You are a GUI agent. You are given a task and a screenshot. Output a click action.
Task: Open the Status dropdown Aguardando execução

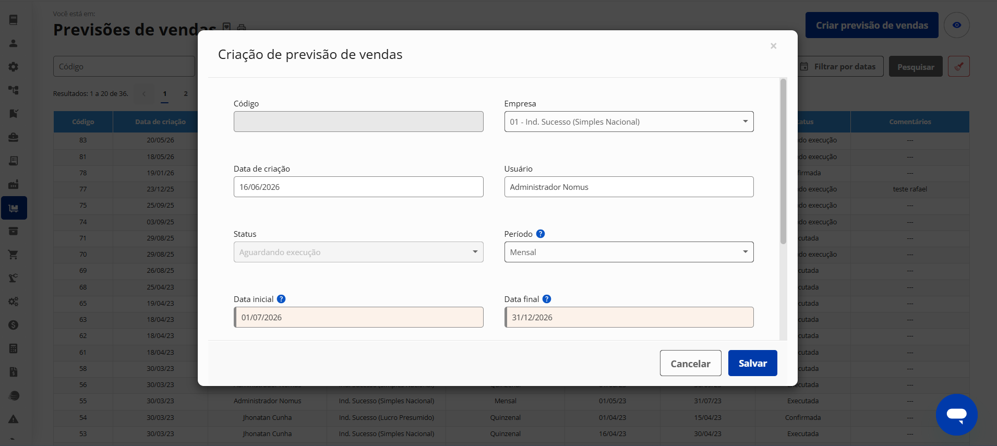pyautogui.click(x=358, y=252)
